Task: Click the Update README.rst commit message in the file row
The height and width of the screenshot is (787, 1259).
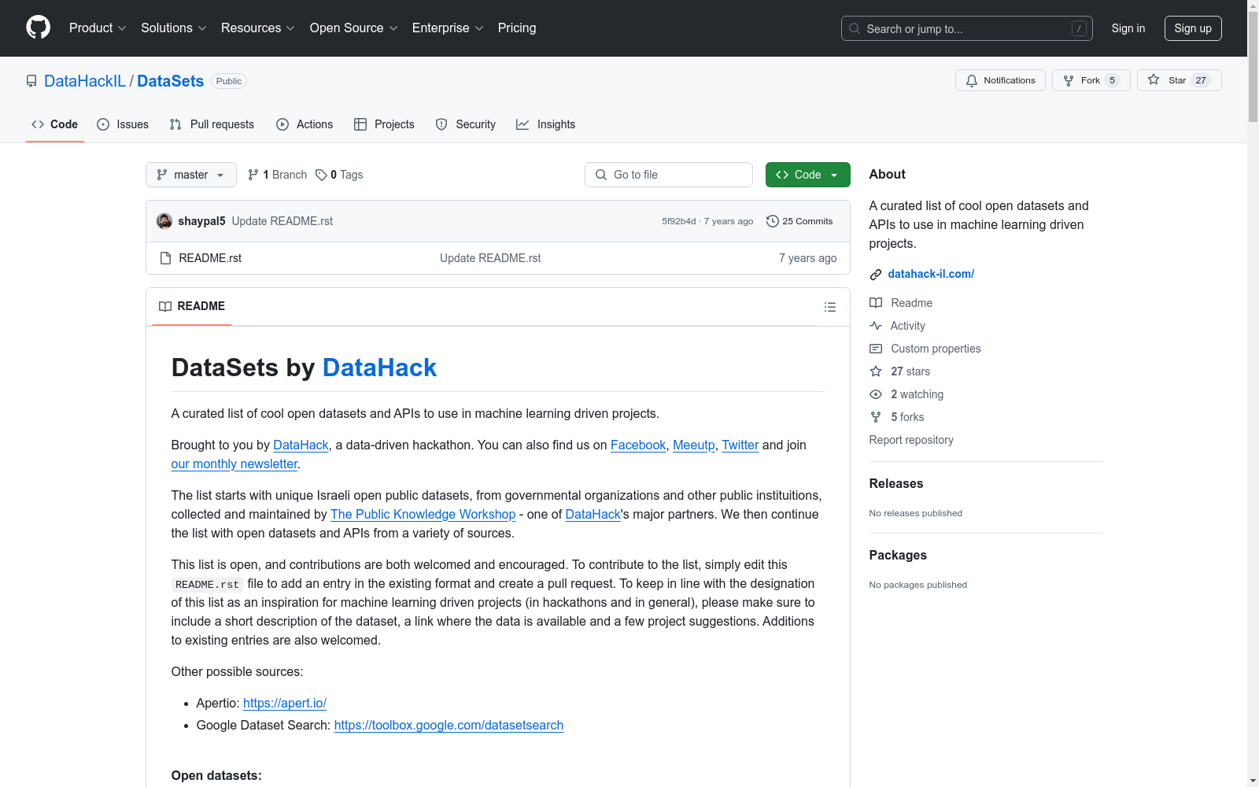Action: (x=490, y=258)
